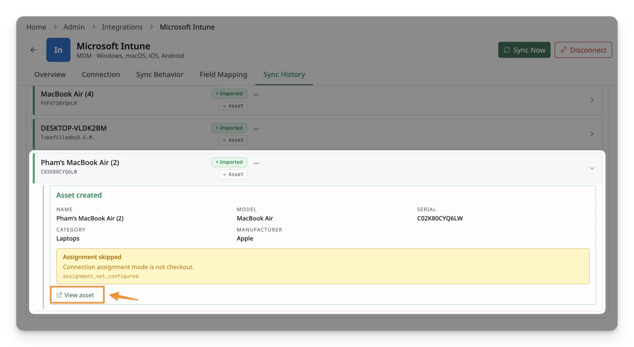Click 'Connection assignment mode is not checkout' message
634x347 pixels.
click(x=128, y=267)
